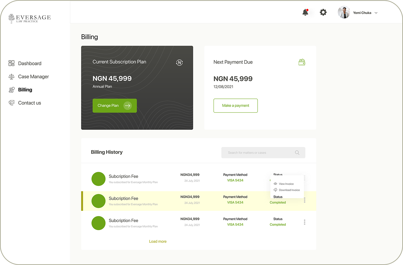Click the wallet icon beside Next Payment Due
Viewport: 403px width, 265px height.
pyautogui.click(x=302, y=62)
